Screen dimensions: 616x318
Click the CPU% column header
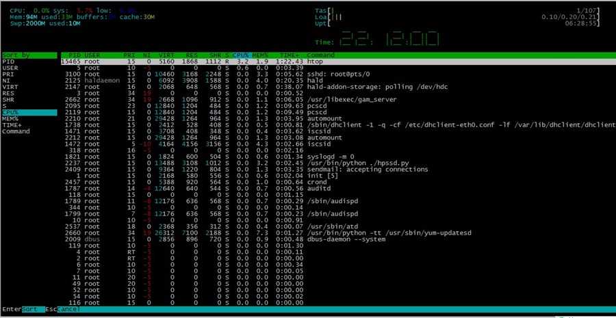tap(241, 55)
